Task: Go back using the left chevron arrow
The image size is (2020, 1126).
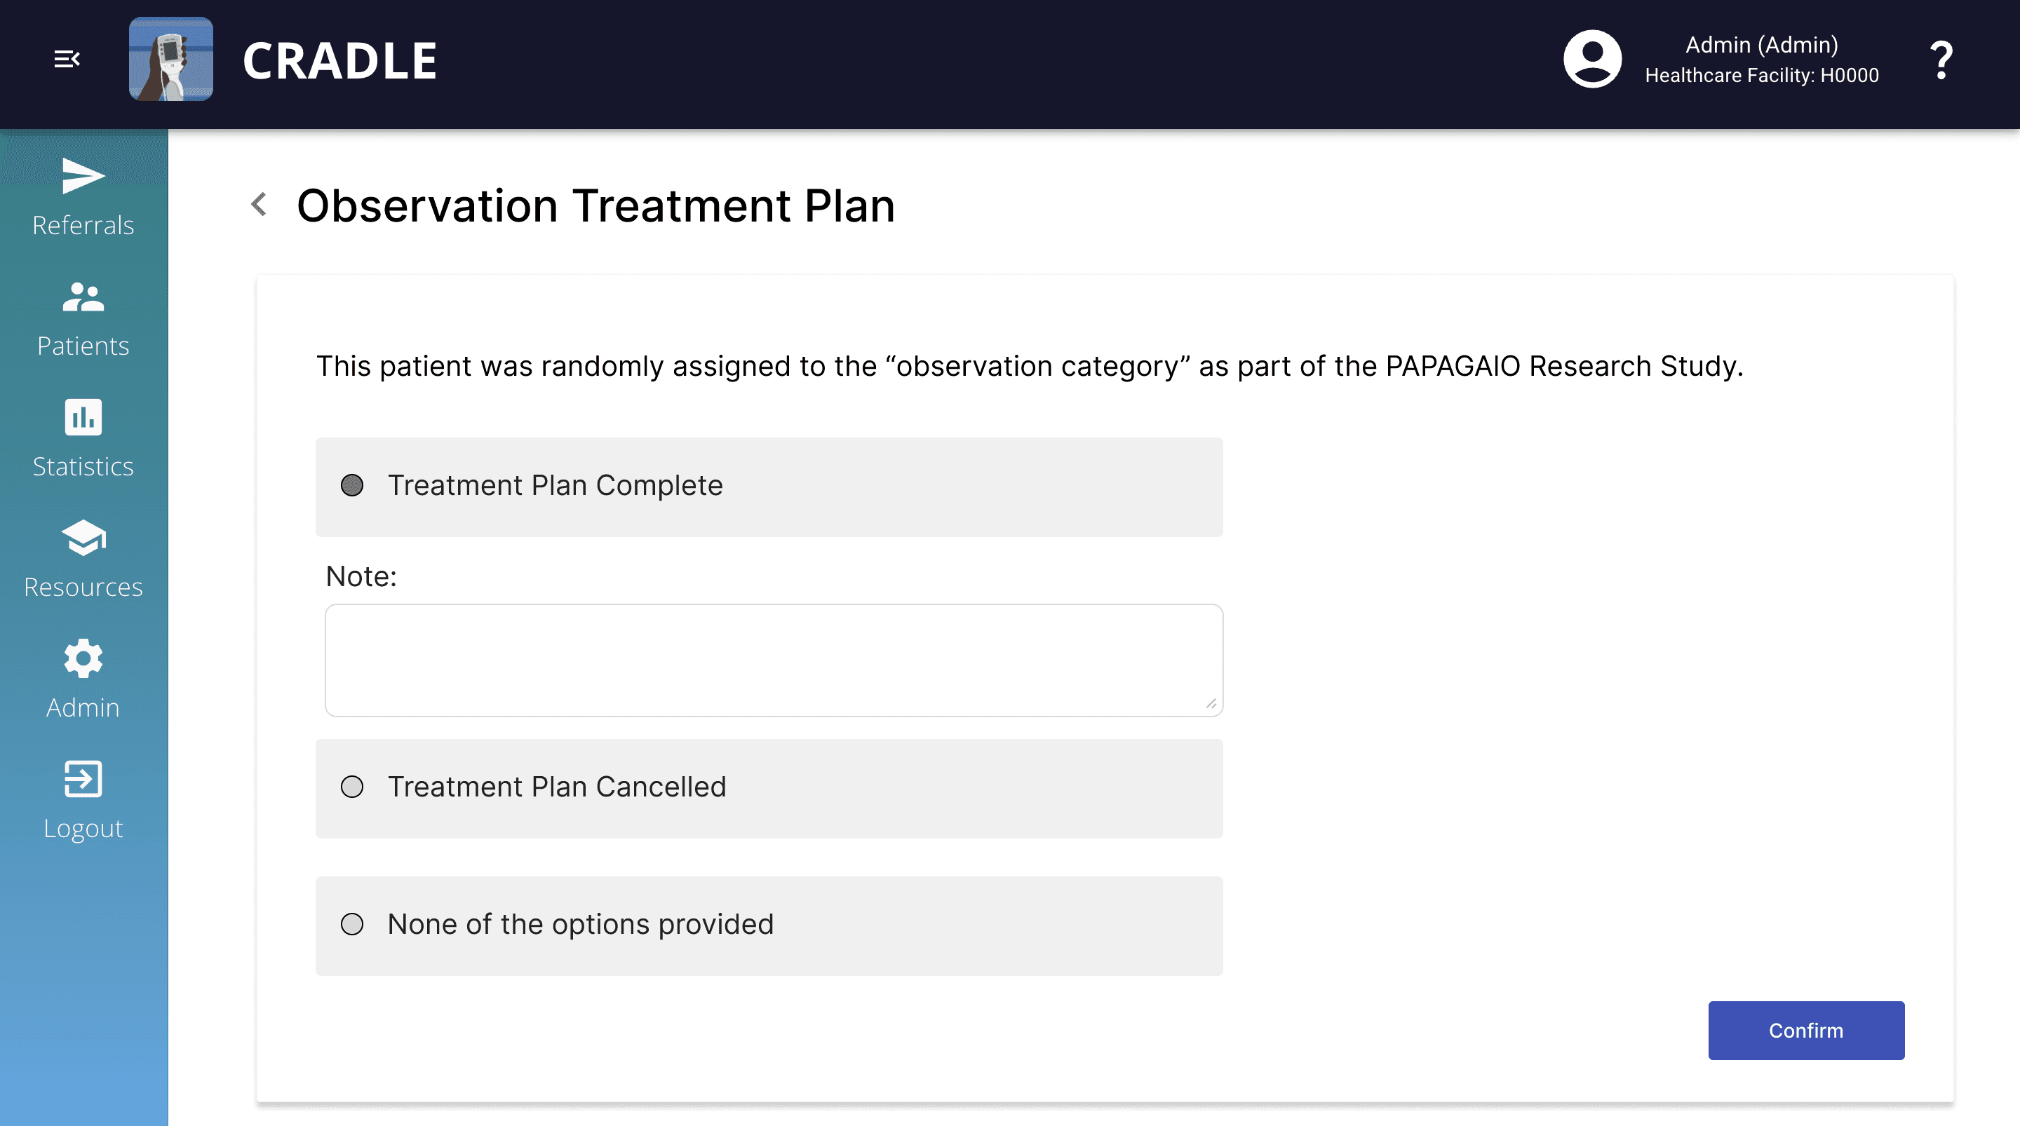Action: [259, 205]
